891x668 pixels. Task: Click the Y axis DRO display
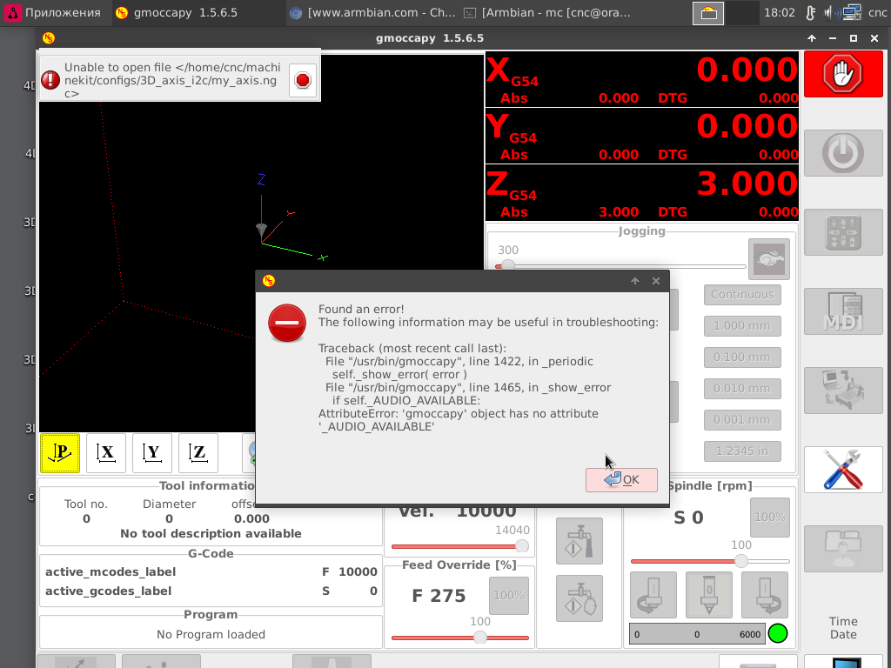tap(642, 136)
